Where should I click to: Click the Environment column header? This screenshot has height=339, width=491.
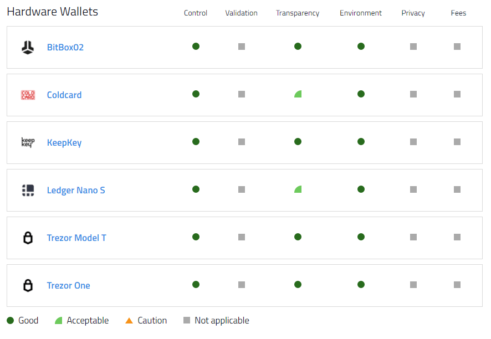361,13
